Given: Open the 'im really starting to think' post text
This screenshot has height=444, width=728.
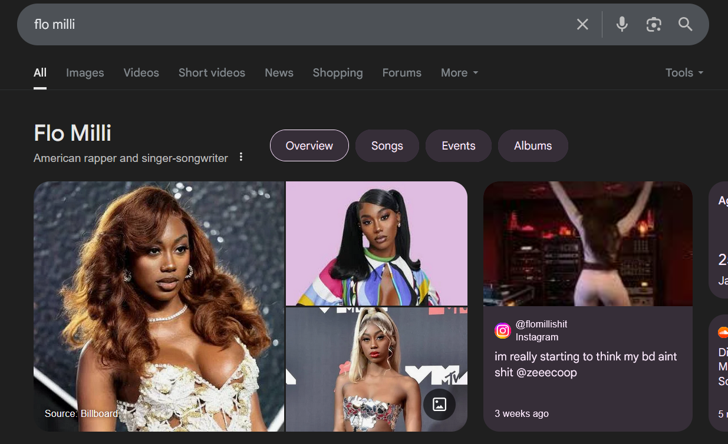Looking at the screenshot, I should point(586,365).
